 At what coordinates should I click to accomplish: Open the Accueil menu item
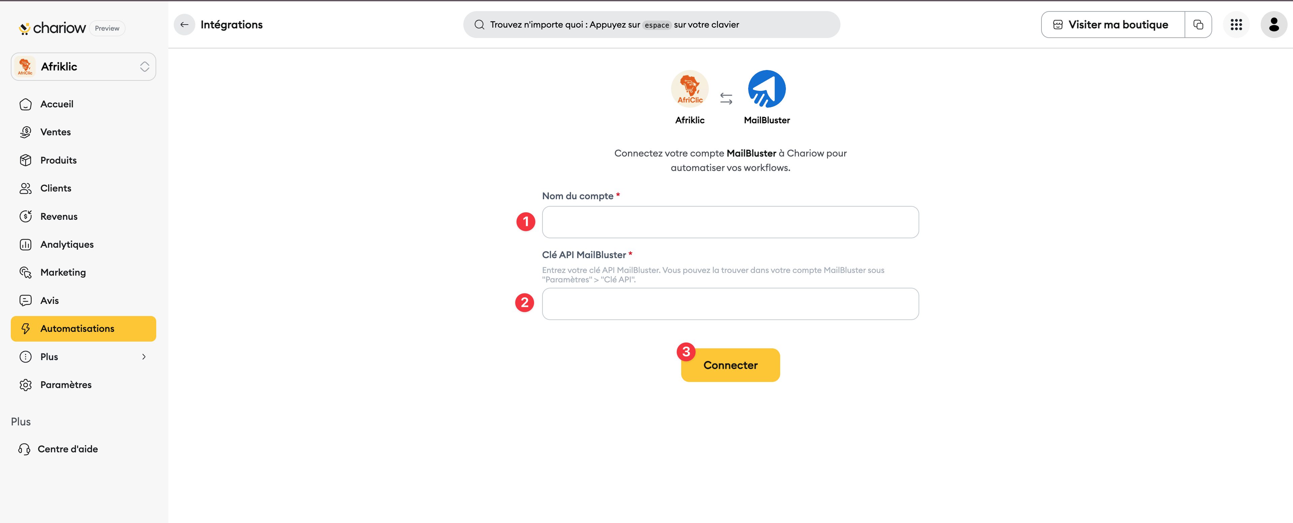tap(83, 104)
